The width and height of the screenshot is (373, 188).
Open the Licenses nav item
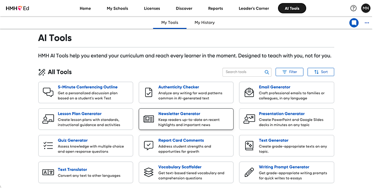tap(152, 9)
